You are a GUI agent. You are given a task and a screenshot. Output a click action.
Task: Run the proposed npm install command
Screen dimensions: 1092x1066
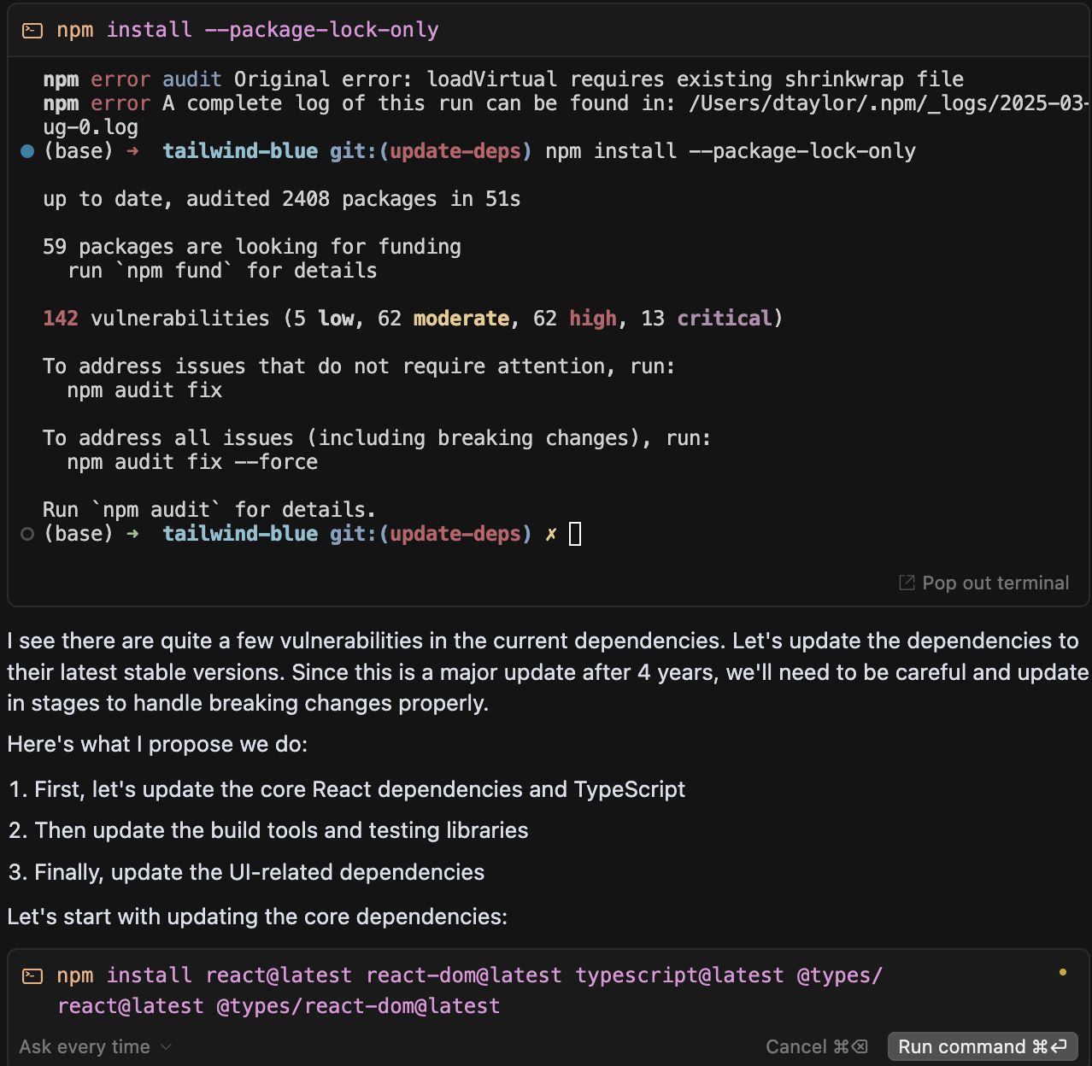coord(983,1046)
